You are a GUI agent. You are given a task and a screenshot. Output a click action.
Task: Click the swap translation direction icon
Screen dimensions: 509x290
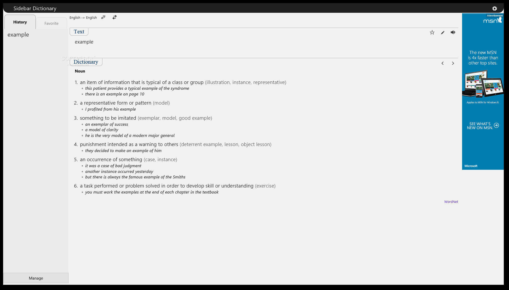(x=115, y=17)
